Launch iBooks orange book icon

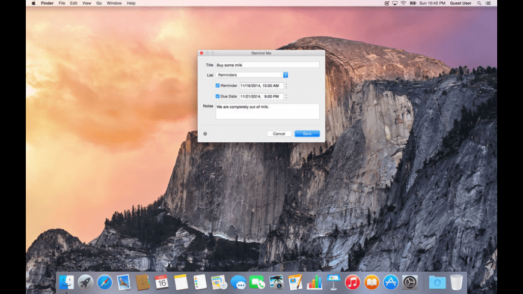tap(372, 283)
